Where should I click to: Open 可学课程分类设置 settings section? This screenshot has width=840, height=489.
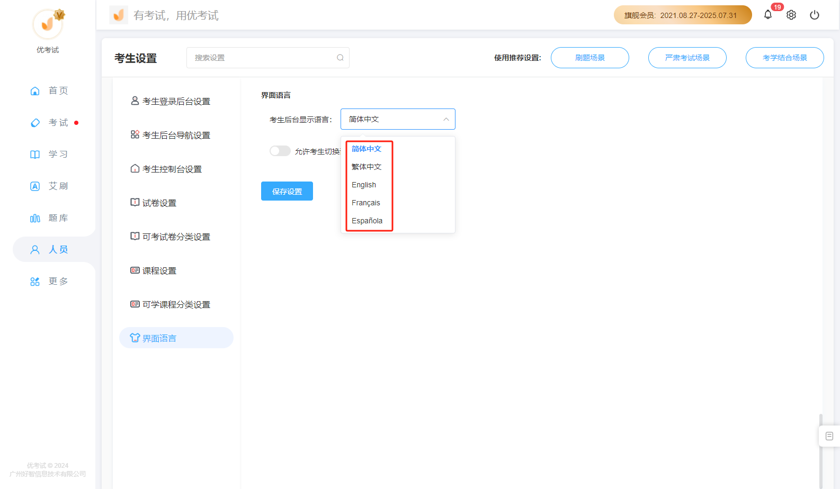coord(176,304)
